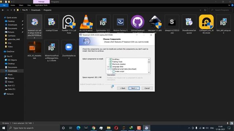Click Next in the Tesseract installer

(x=134, y=88)
